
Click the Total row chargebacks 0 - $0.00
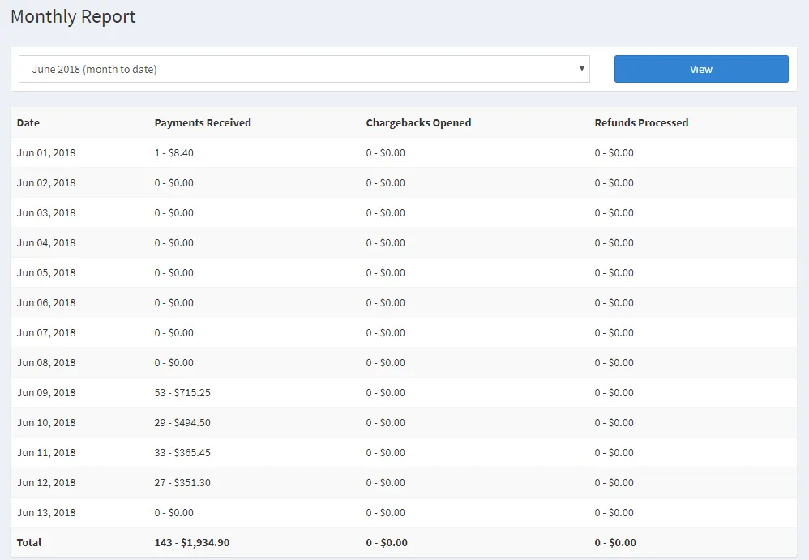(x=387, y=542)
